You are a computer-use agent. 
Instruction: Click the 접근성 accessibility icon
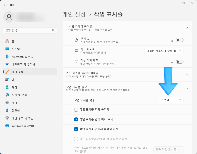point(7,110)
